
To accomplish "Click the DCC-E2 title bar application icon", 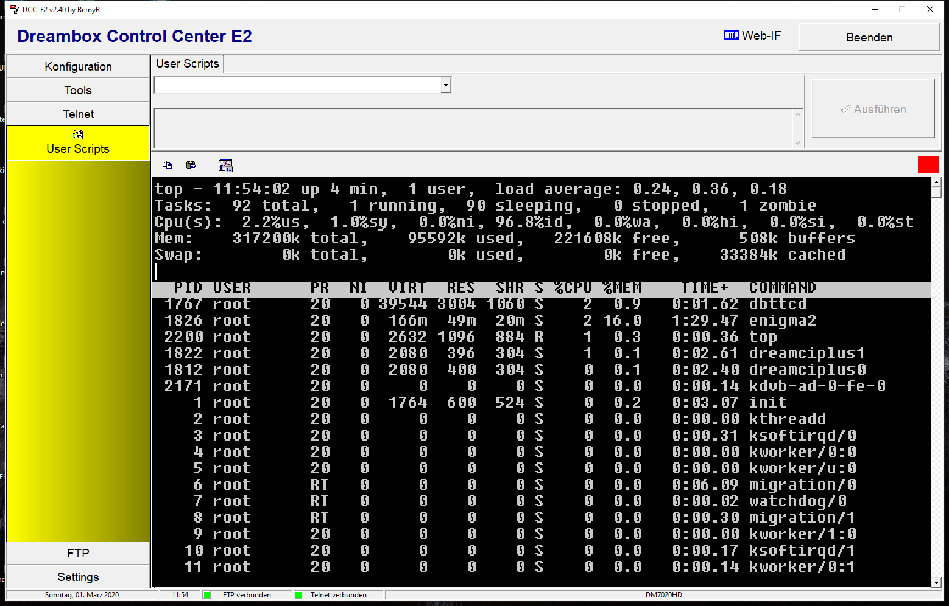I will click(x=15, y=10).
